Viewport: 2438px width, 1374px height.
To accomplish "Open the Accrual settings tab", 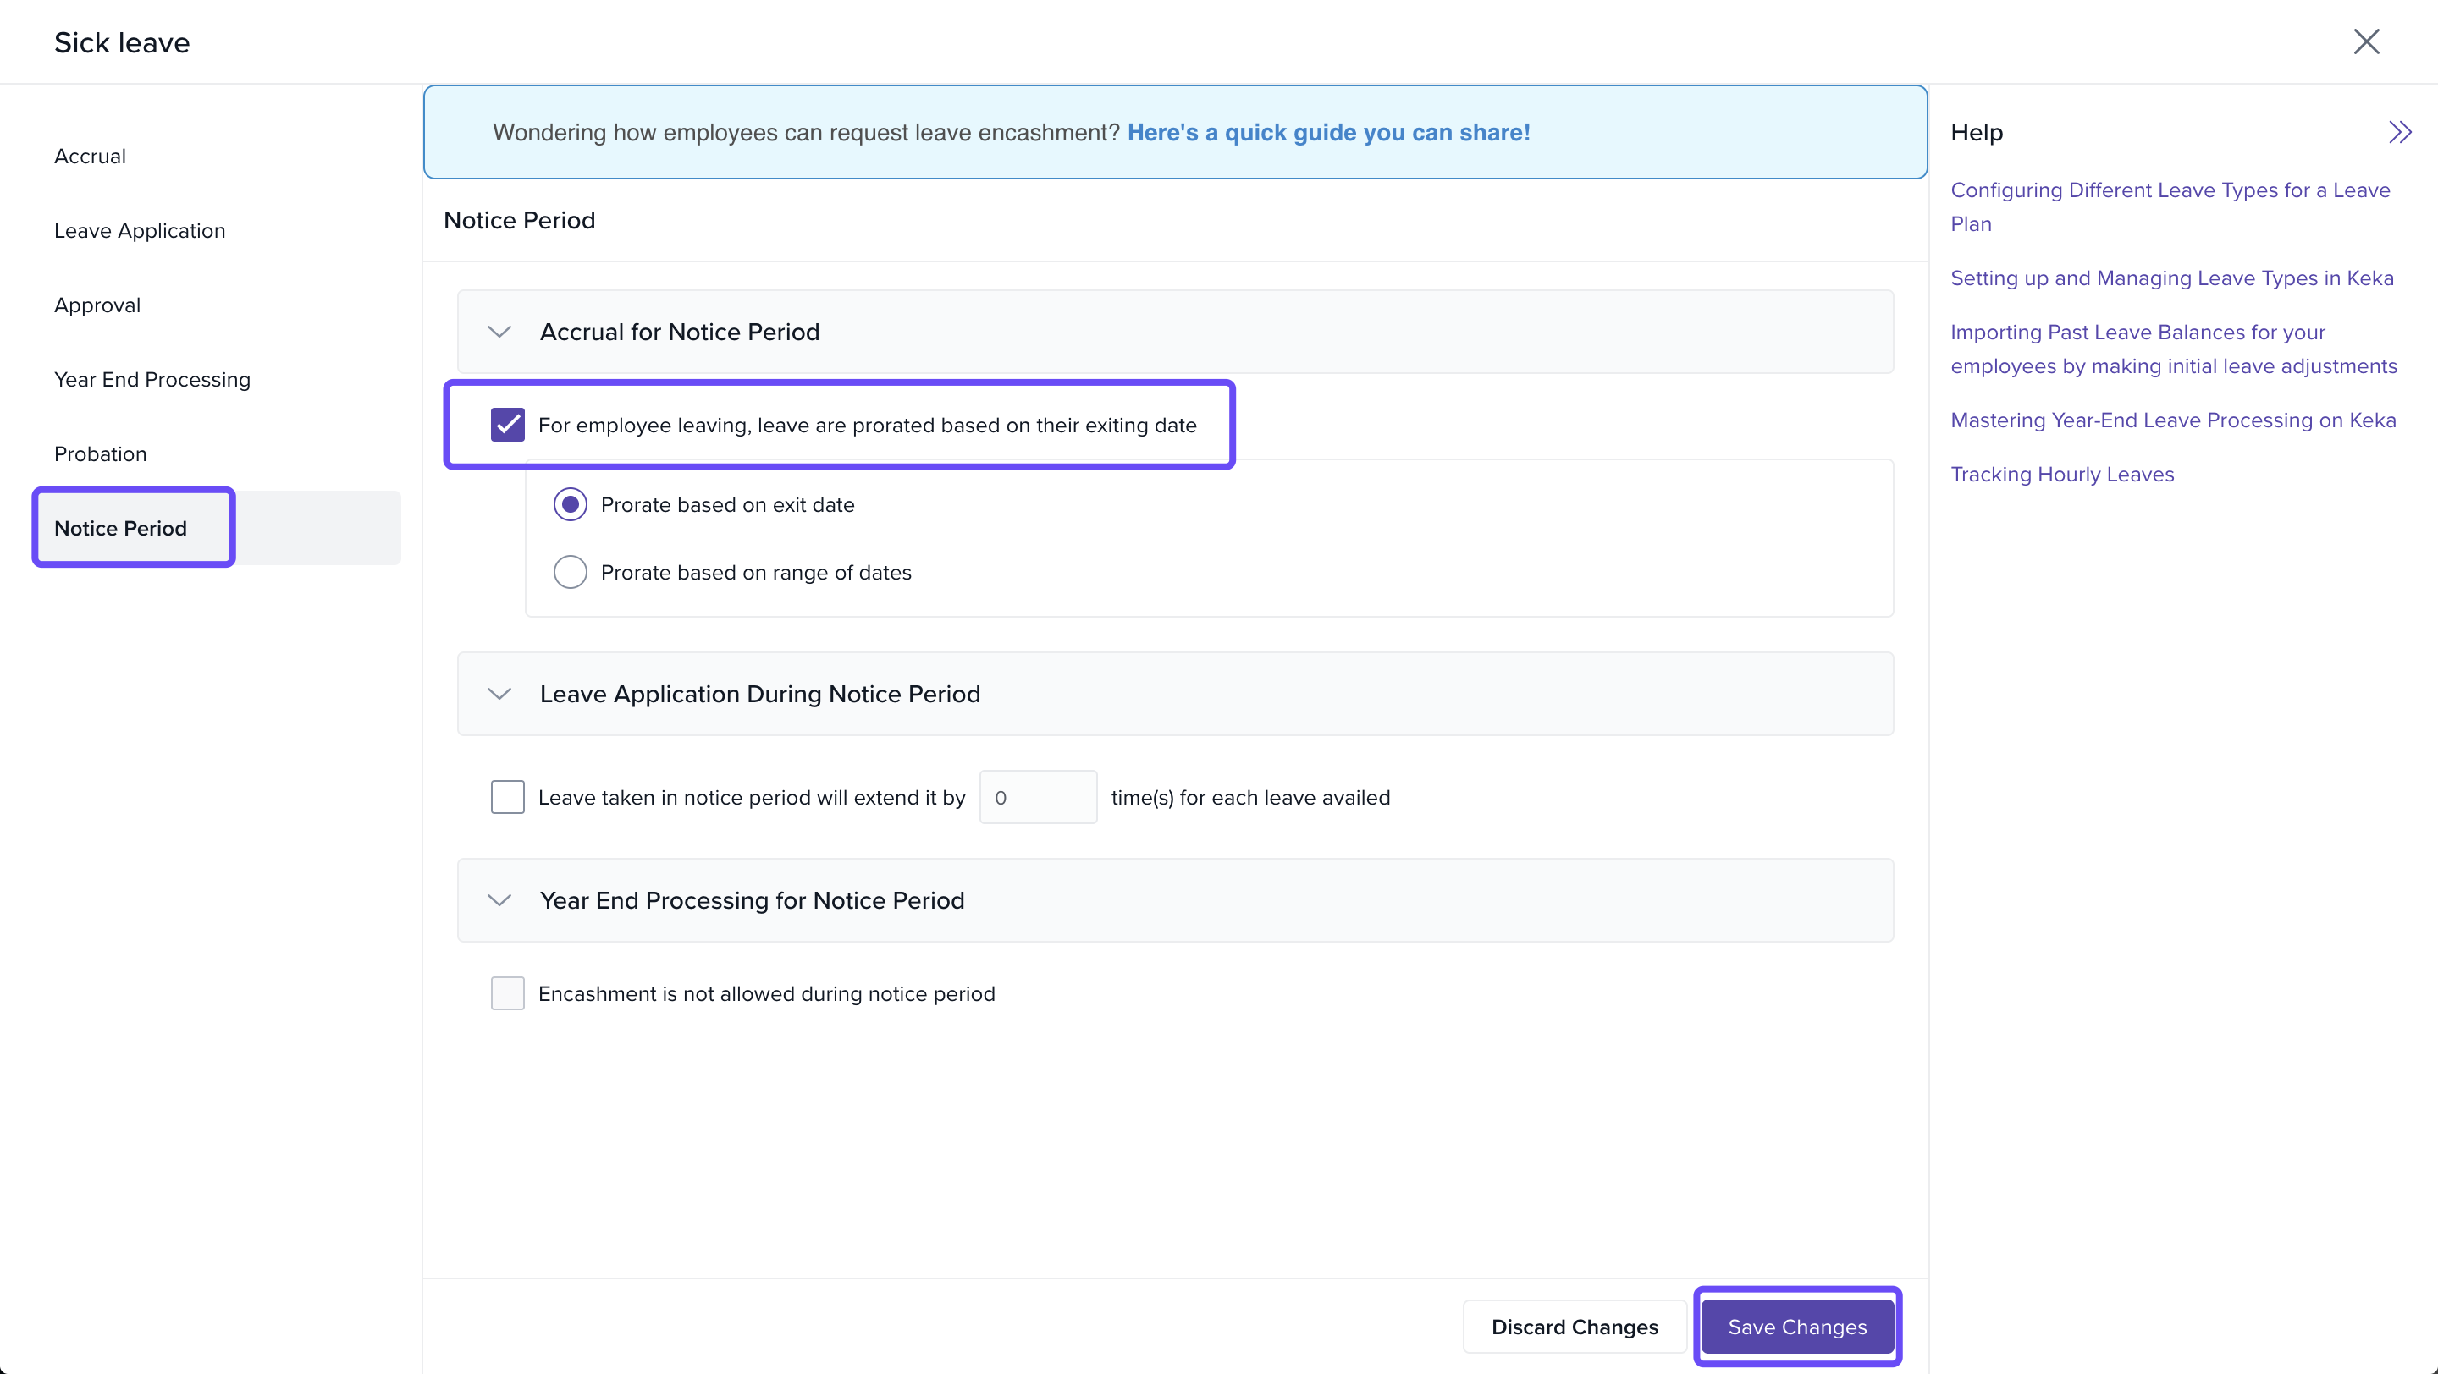I will tap(90, 156).
